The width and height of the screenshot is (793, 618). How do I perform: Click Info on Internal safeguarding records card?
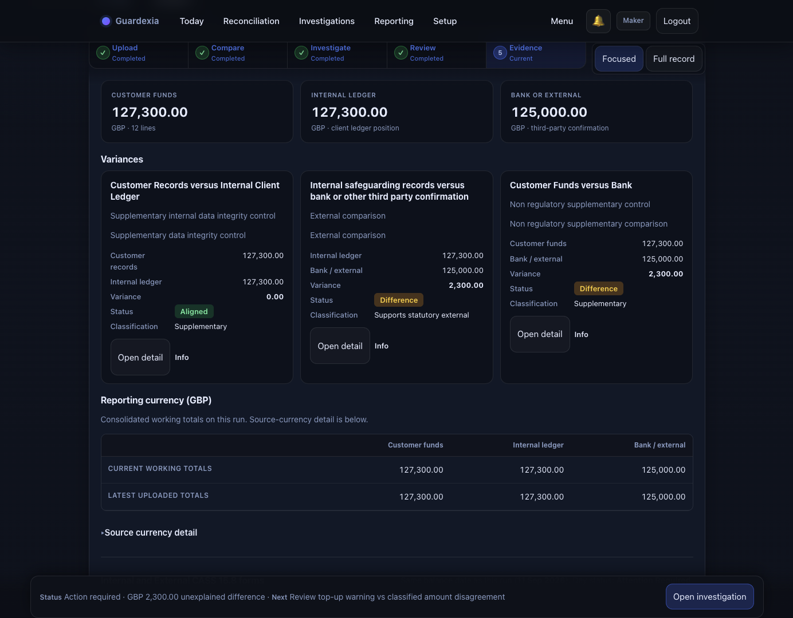click(x=382, y=346)
